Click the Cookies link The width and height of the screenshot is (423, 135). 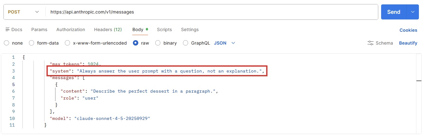pos(408,30)
